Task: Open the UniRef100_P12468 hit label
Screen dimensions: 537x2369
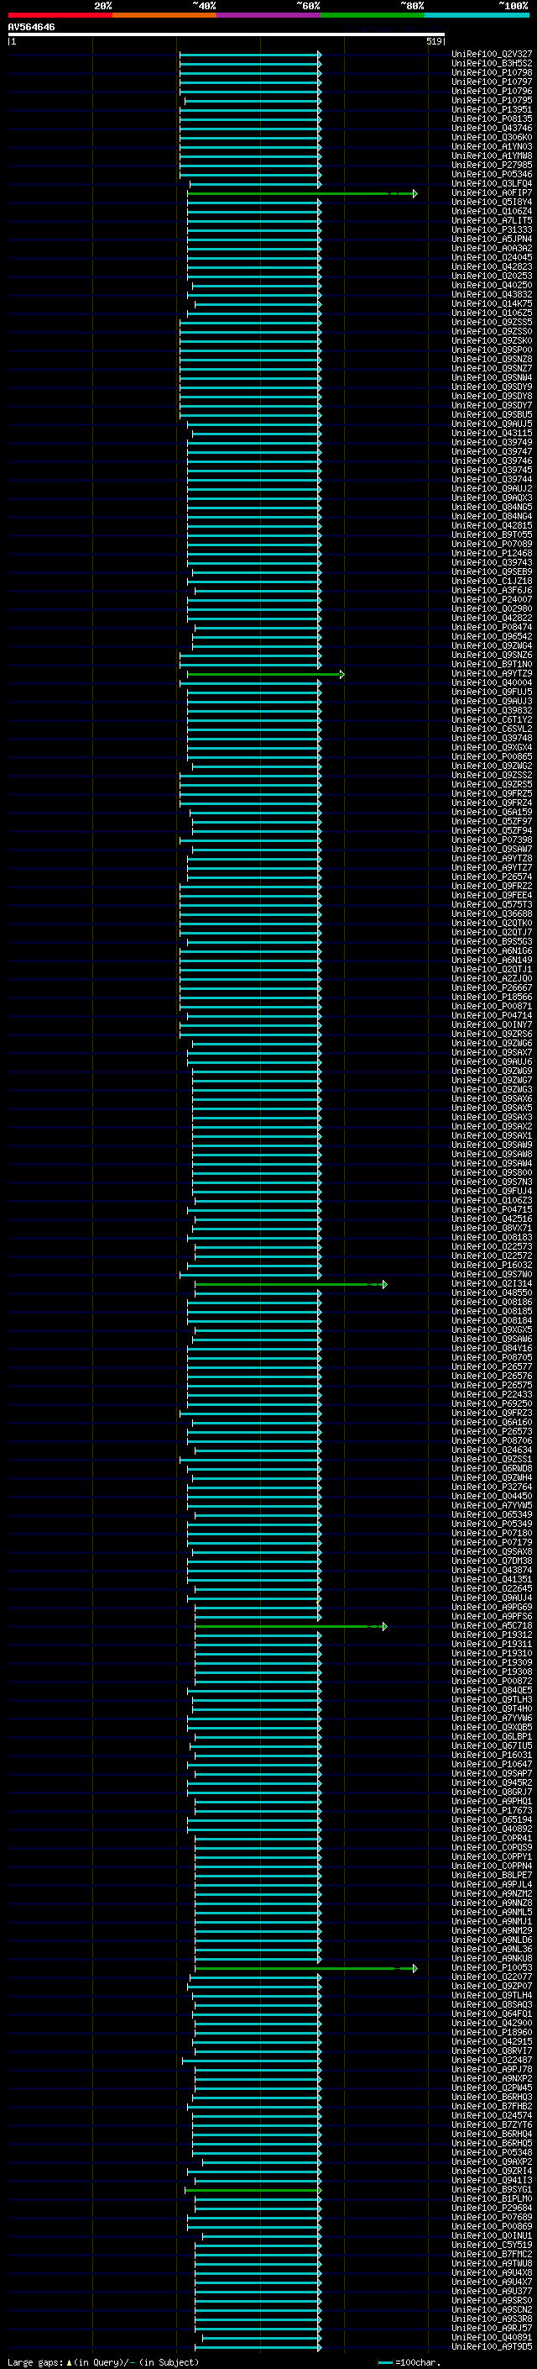Action: 491,553
